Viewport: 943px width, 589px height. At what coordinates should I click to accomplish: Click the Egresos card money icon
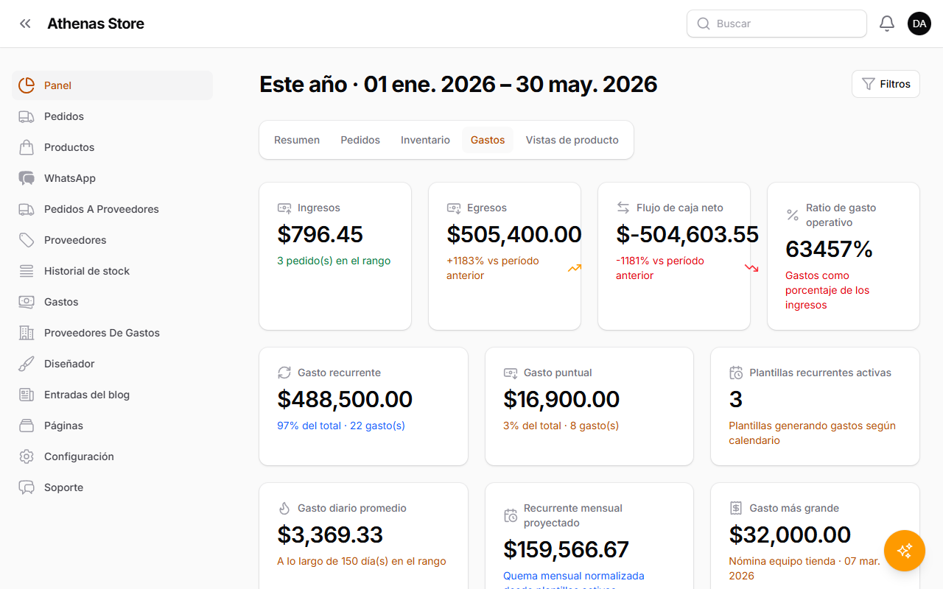tap(454, 208)
